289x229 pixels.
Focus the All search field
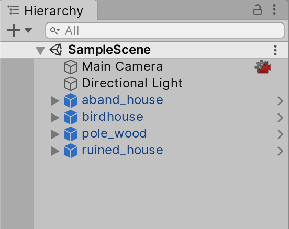(165, 30)
